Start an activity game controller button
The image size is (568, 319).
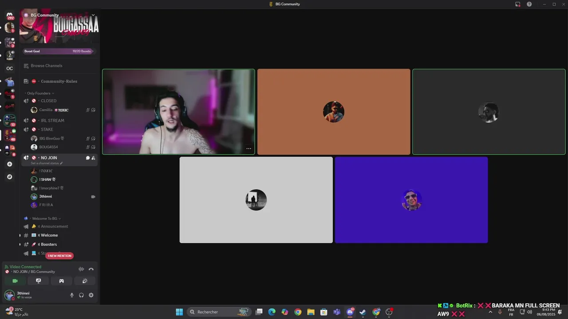62,281
